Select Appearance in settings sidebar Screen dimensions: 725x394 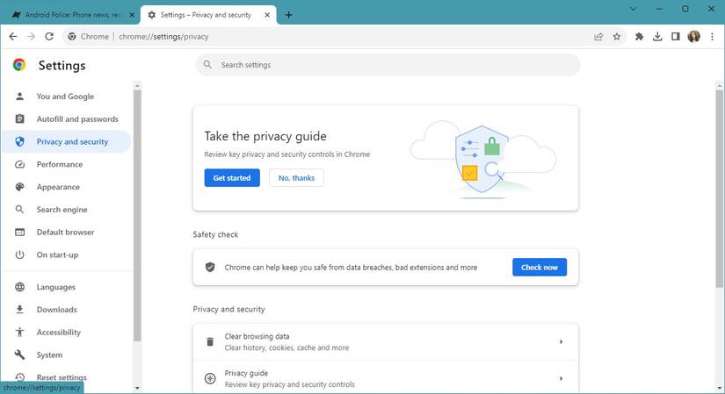[58, 187]
